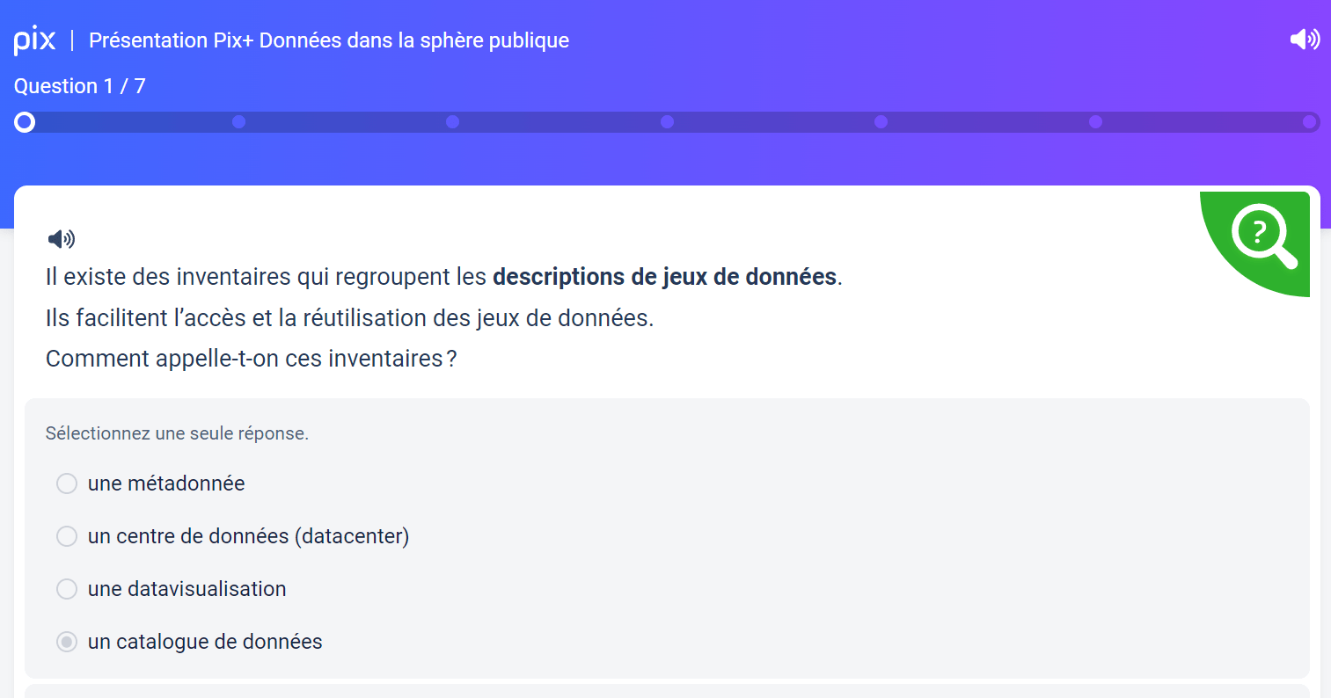
Task: Play audio for the question text
Action: coord(61,238)
